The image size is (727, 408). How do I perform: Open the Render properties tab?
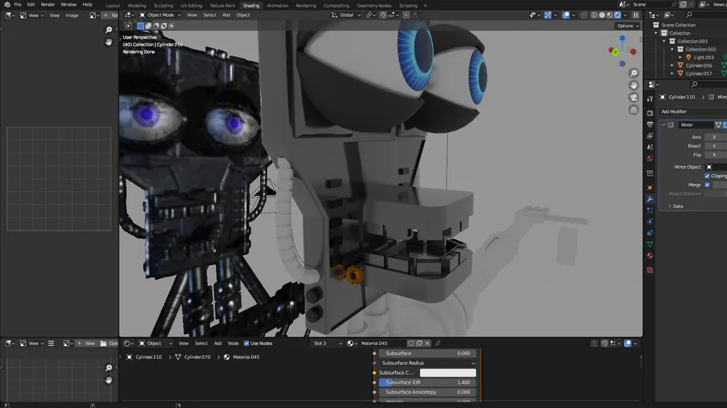click(x=649, y=113)
